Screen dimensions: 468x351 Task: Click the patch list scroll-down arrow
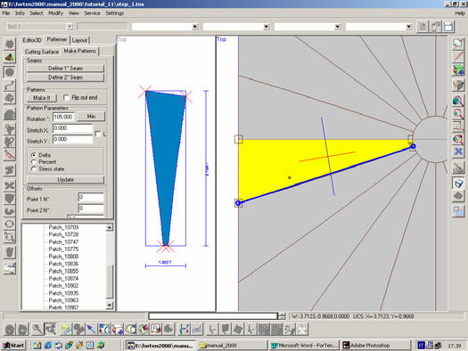pyautogui.click(x=110, y=305)
